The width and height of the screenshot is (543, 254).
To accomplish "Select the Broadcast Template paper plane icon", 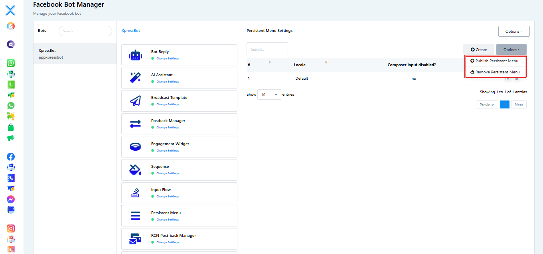I will (136, 101).
